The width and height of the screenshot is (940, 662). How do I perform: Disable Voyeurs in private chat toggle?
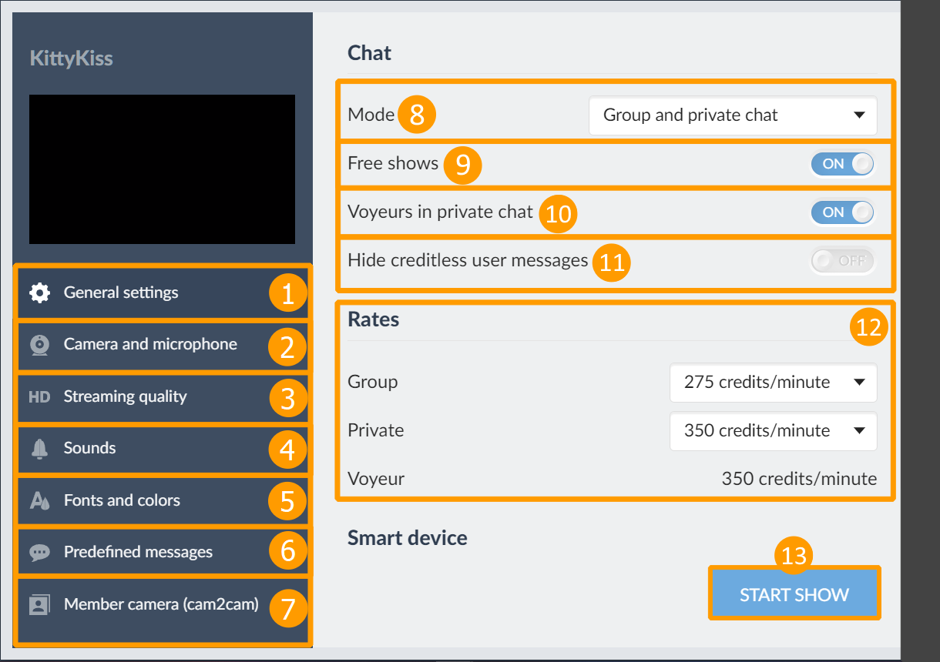[842, 212]
